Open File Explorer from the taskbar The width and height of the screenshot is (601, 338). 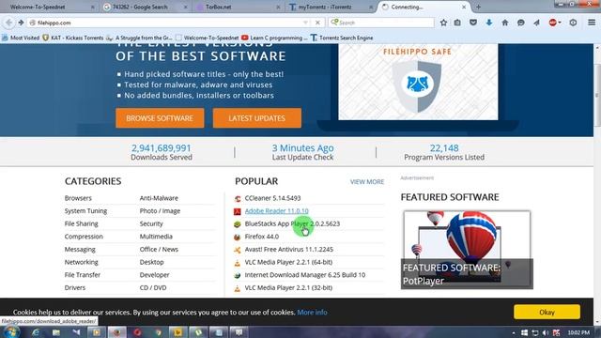56,332
